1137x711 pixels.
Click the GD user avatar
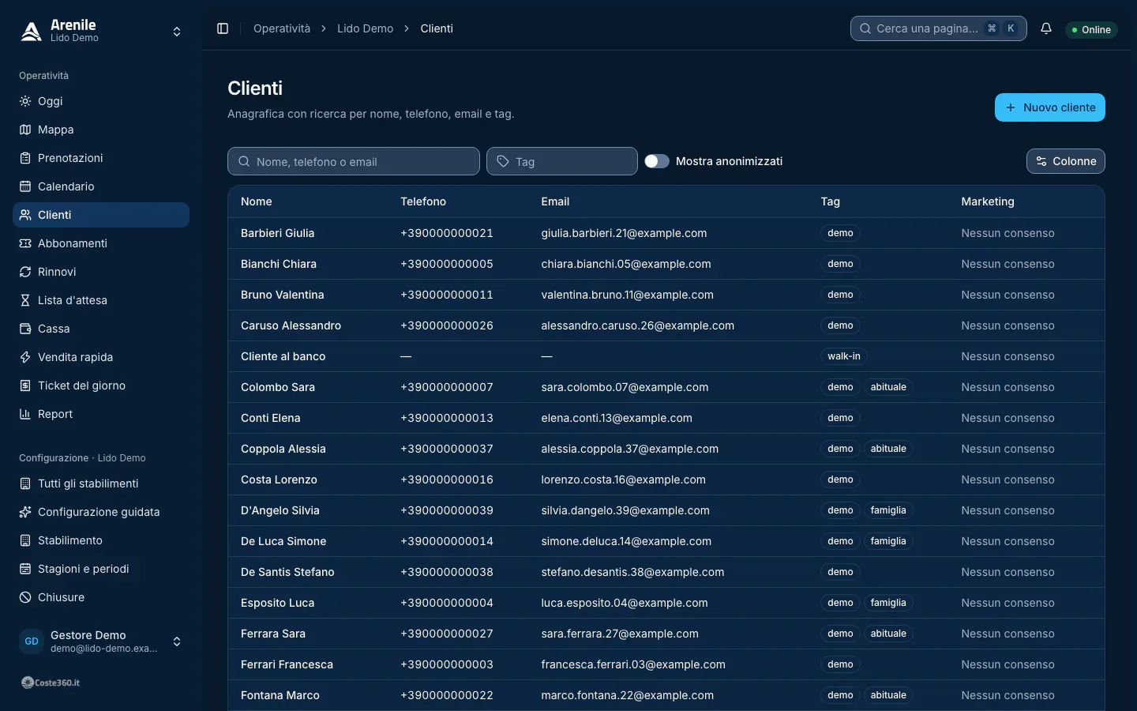[x=32, y=641]
